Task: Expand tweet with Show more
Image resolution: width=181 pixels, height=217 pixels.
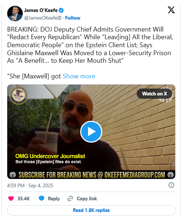Action: [x=79, y=76]
